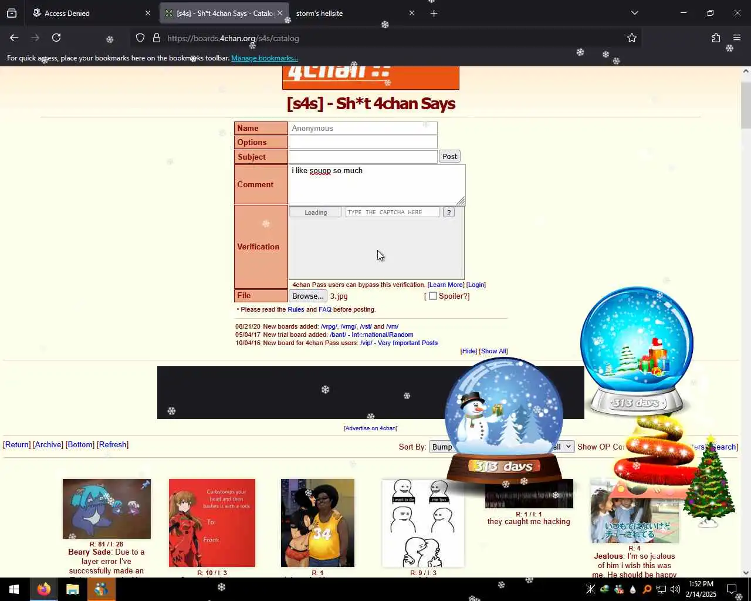This screenshot has width=751, height=601.
Task: Jump to the Bottom link
Action: coord(80,444)
